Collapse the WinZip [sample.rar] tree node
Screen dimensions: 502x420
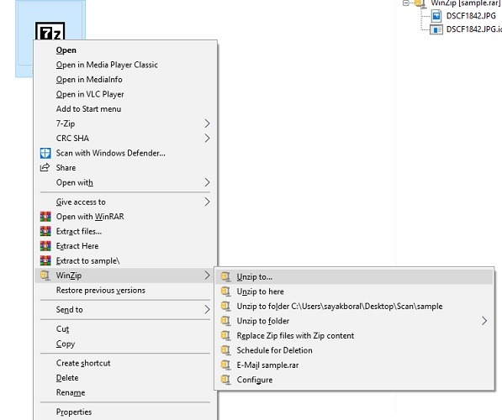click(406, 3)
